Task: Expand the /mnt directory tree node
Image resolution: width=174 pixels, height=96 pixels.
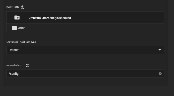Action: click(85, 28)
